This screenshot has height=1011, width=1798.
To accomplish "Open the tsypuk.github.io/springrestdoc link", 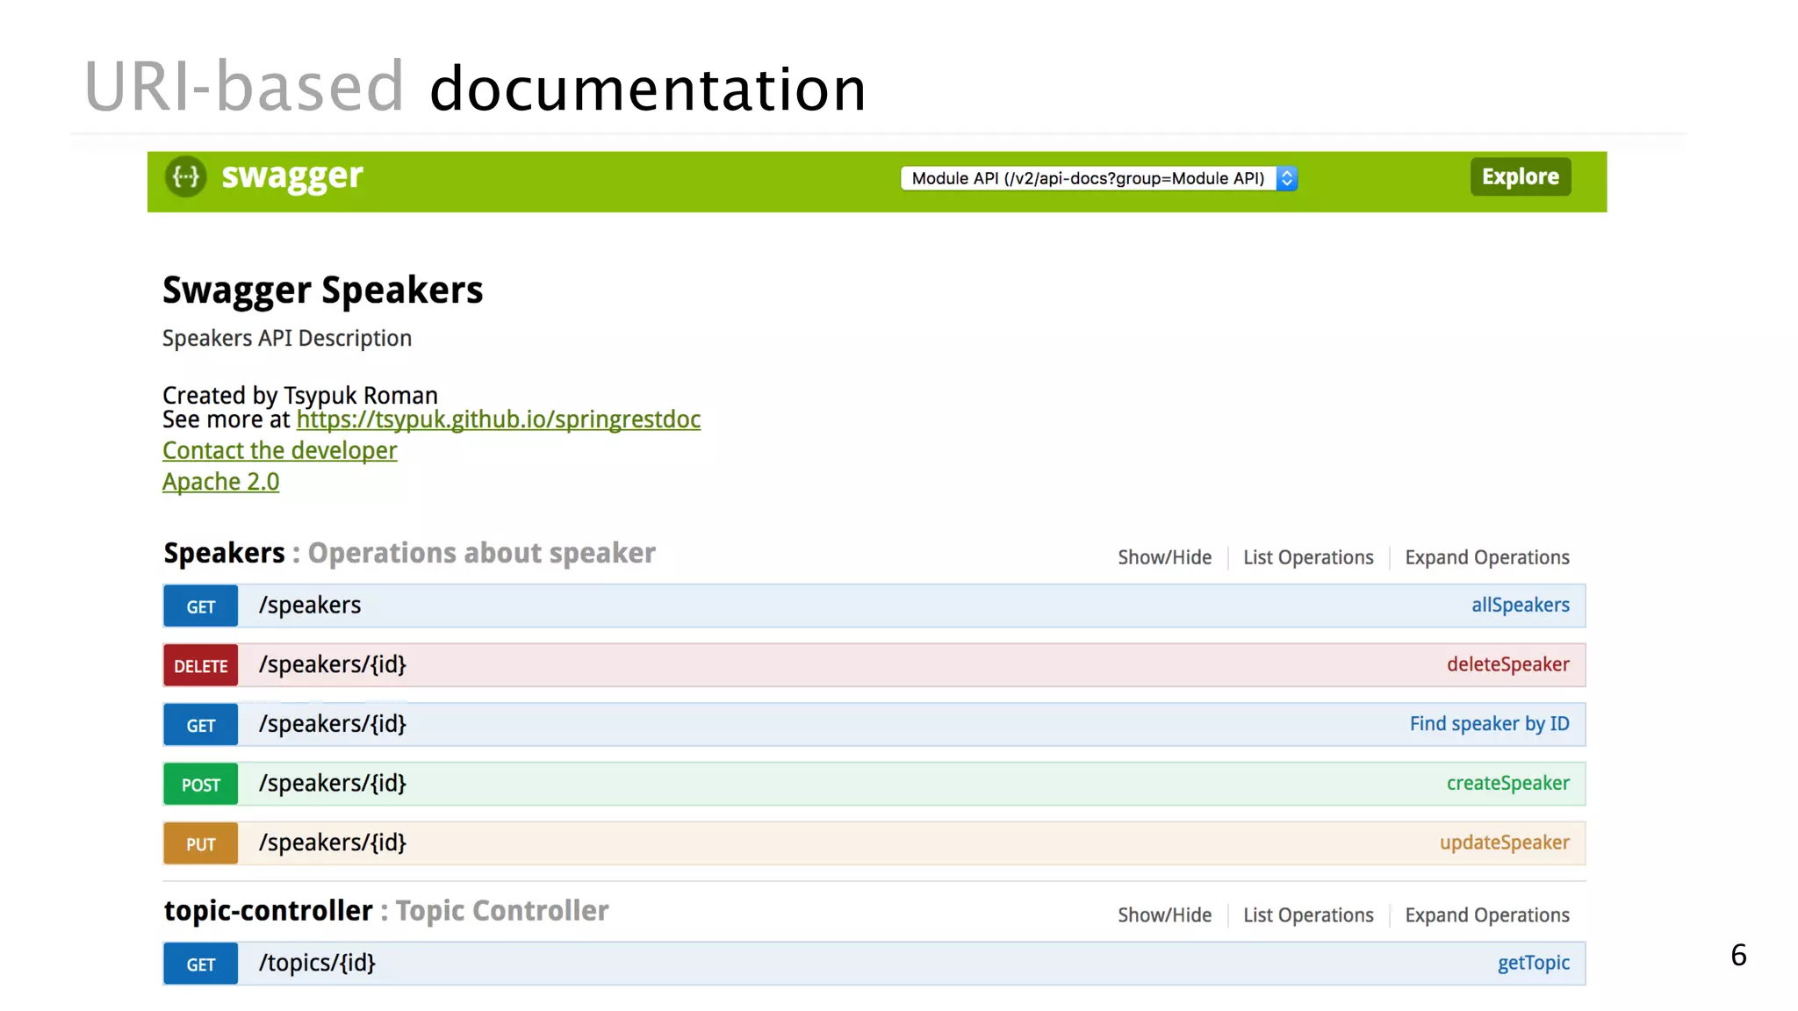I will pyautogui.click(x=499, y=419).
